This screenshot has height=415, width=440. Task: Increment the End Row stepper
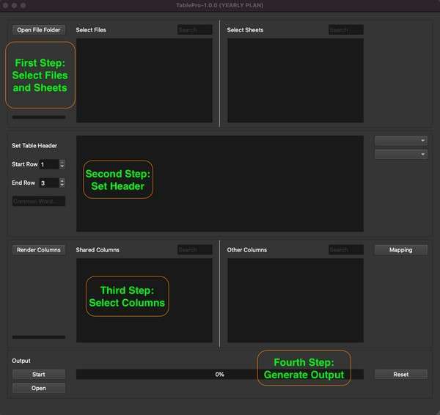62,180
